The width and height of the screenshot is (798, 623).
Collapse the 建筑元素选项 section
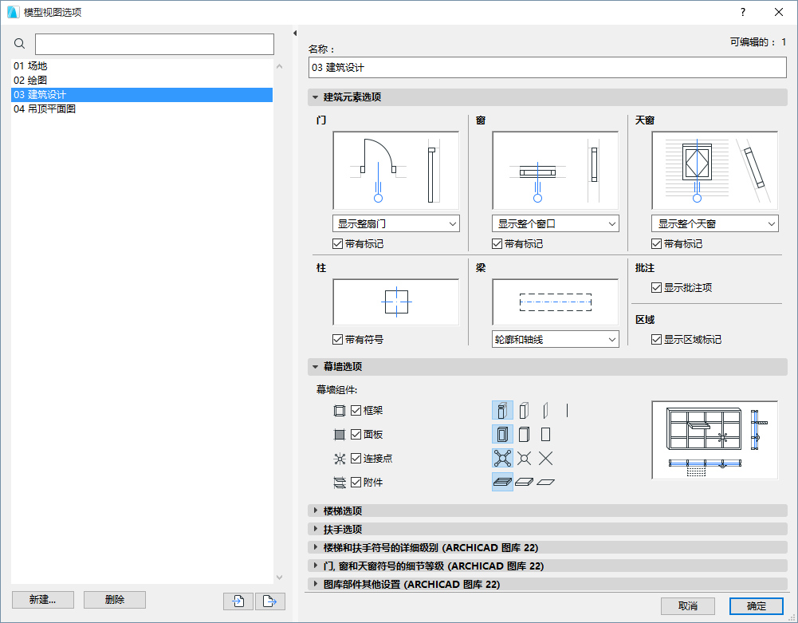[314, 97]
